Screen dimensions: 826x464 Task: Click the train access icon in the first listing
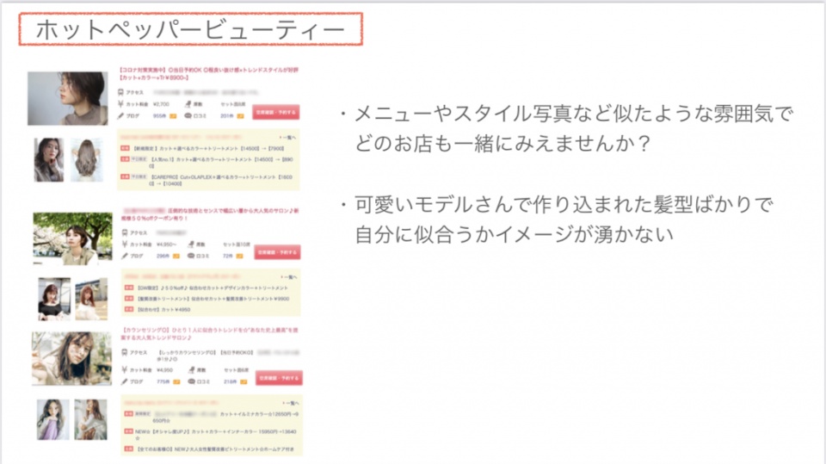[x=120, y=92]
